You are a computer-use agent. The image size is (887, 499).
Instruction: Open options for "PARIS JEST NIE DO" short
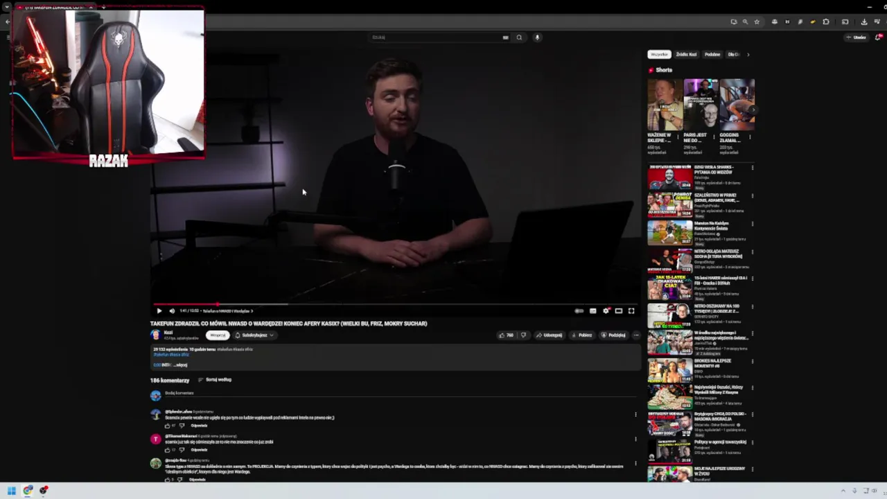pyautogui.click(x=714, y=137)
